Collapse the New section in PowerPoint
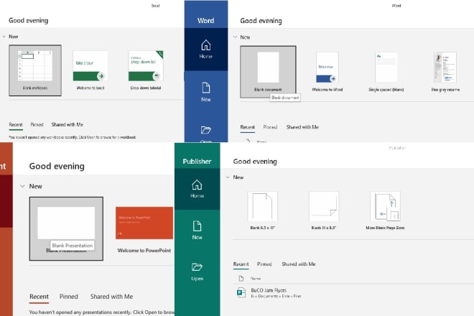 22,186
